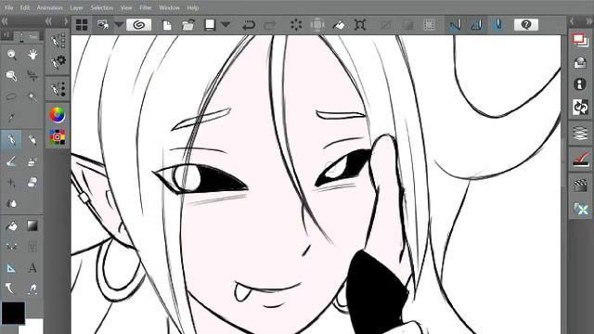Open the Brush Size palette
The height and width of the screenshot is (334, 594).
58,89
